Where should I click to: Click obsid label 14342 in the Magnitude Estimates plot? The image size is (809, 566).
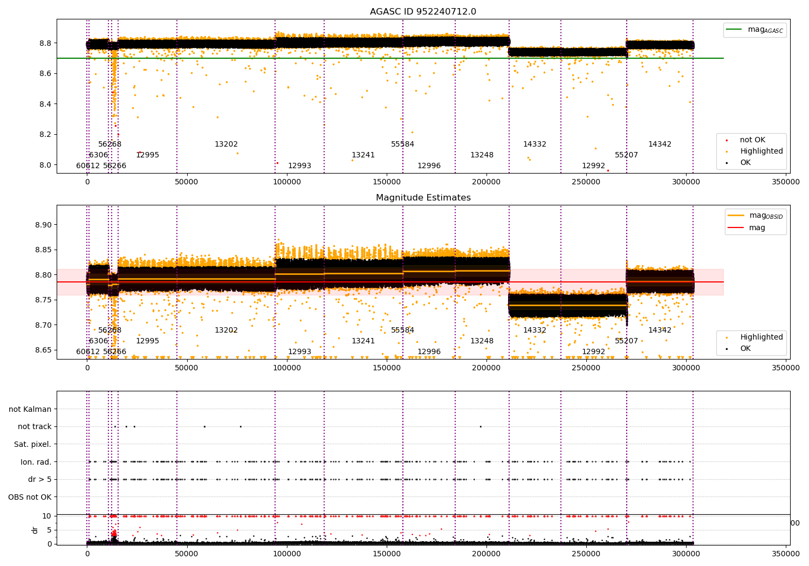[x=660, y=330]
